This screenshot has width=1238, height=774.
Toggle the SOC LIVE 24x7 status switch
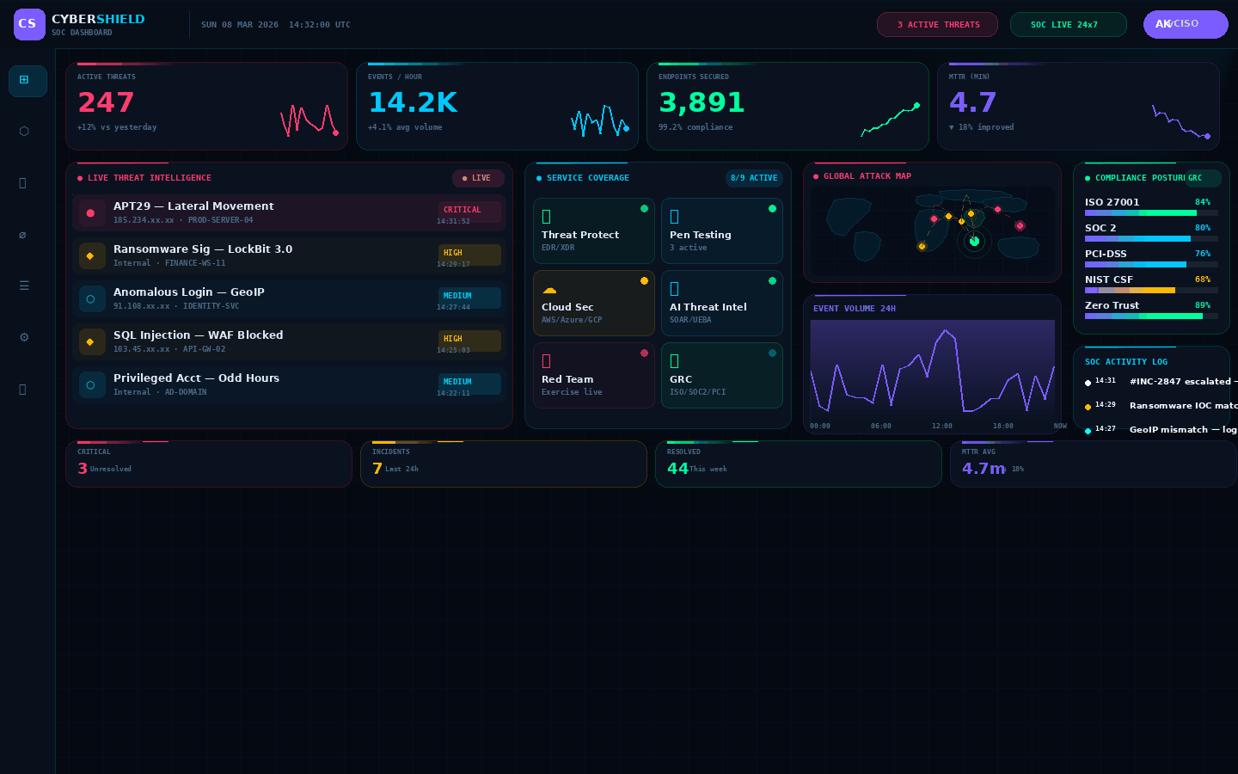[1069, 24]
